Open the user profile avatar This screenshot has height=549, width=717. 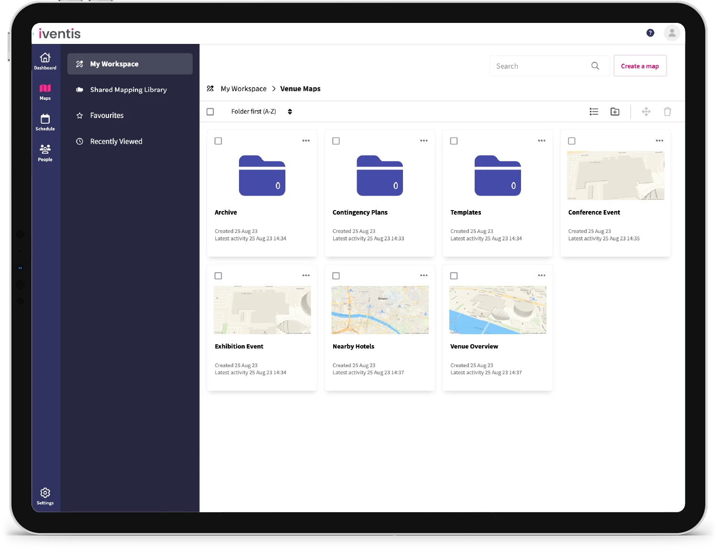coord(672,33)
